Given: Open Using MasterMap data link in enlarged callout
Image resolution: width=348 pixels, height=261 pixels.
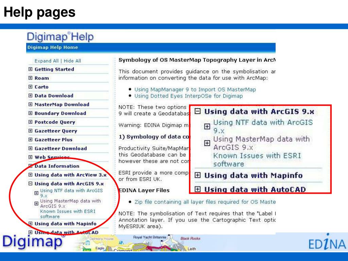Looking at the screenshot, I should (x=261, y=143).
